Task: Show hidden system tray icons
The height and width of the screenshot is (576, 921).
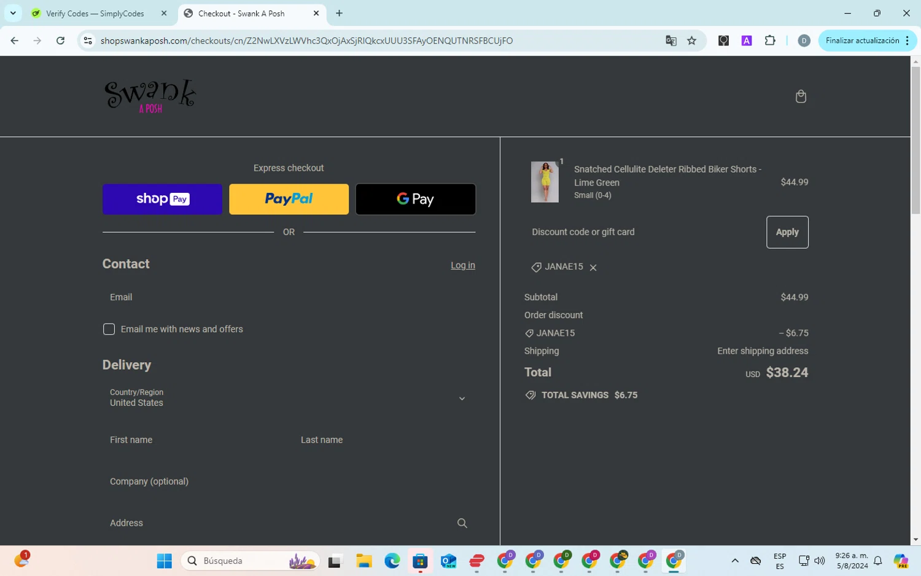Action: 735,561
